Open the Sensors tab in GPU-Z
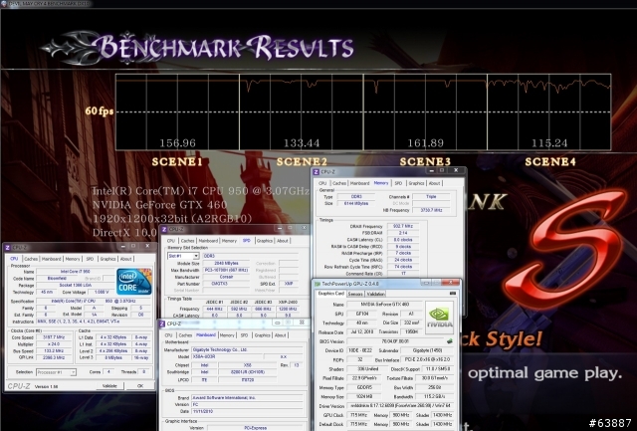The image size is (637, 431). 355,294
